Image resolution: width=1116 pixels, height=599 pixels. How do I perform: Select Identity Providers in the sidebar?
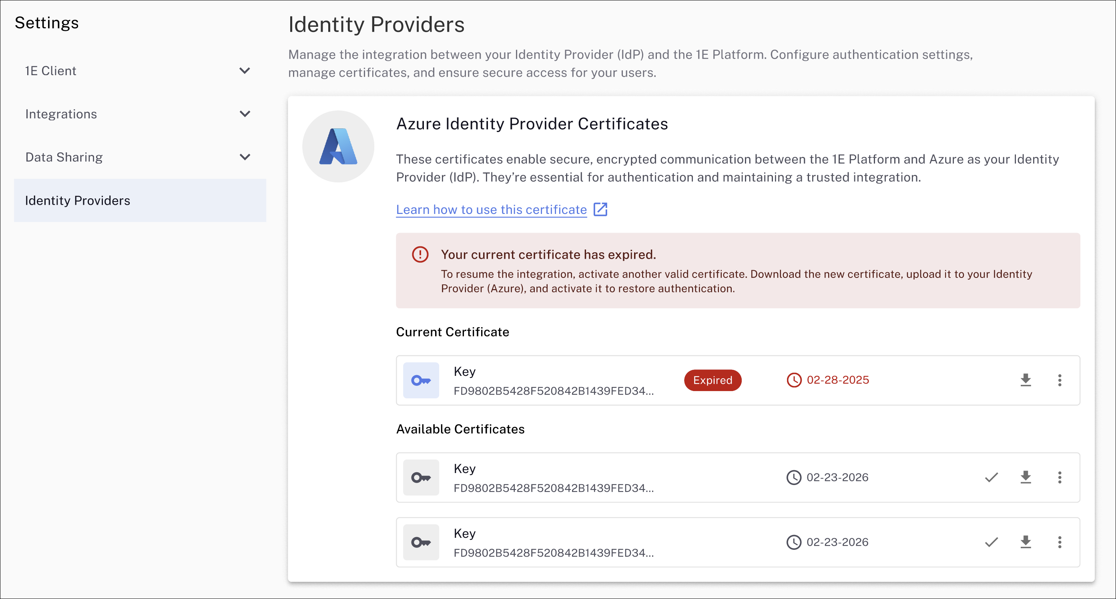click(140, 200)
